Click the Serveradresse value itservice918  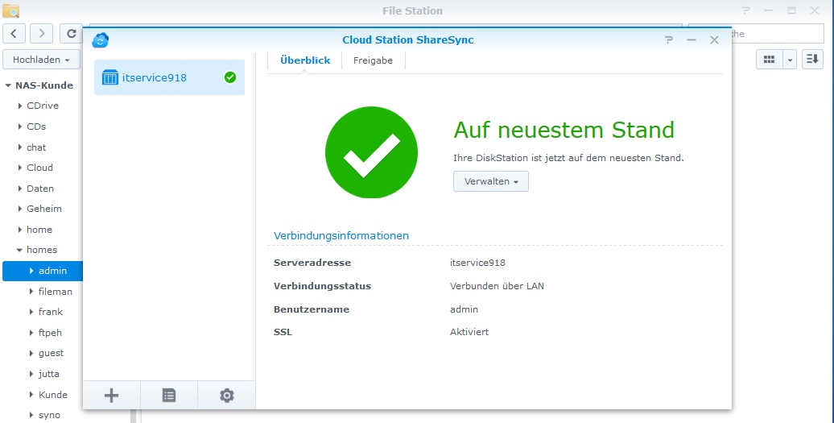(477, 263)
